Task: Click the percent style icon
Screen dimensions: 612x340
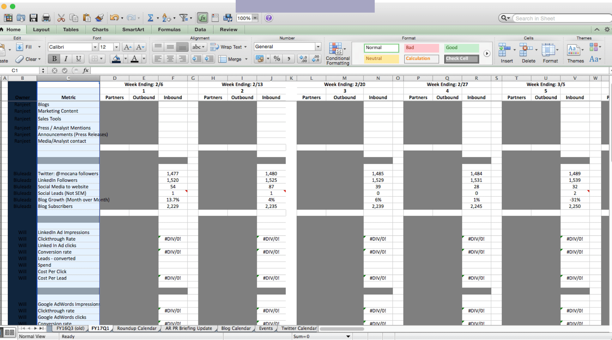Action: 277,59
